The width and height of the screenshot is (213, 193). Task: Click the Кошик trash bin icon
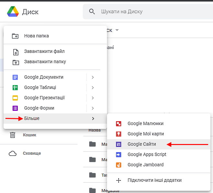(x=13, y=135)
